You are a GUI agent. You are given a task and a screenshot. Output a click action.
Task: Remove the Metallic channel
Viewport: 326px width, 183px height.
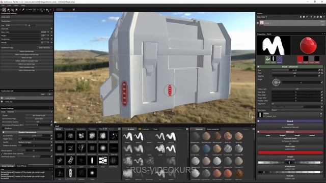(x=51, y=42)
